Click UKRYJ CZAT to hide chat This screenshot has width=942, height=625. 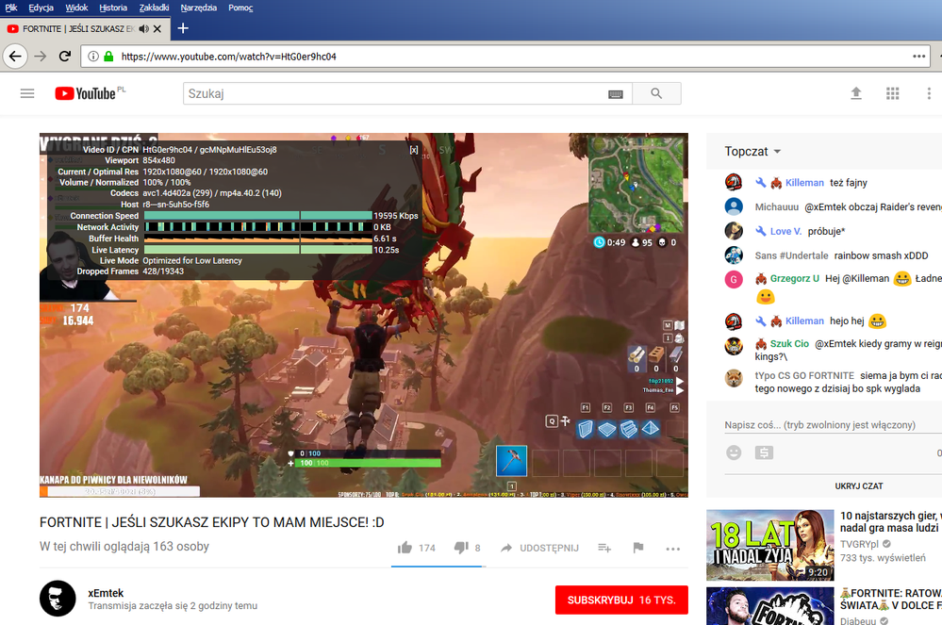[858, 486]
